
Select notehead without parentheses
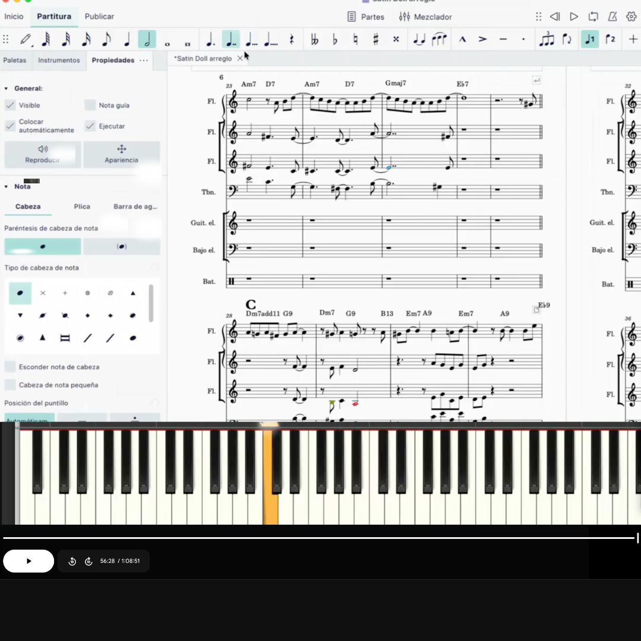[x=43, y=246]
